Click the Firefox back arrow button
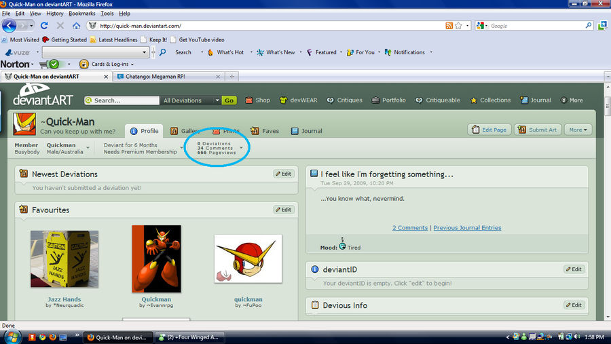 coord(10,26)
